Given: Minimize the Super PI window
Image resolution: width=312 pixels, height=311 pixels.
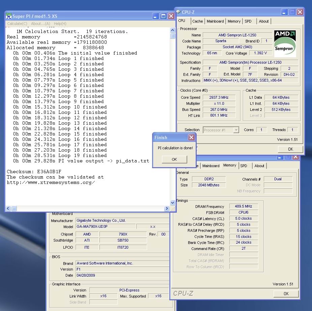Looking at the screenshot, I should point(155,16).
